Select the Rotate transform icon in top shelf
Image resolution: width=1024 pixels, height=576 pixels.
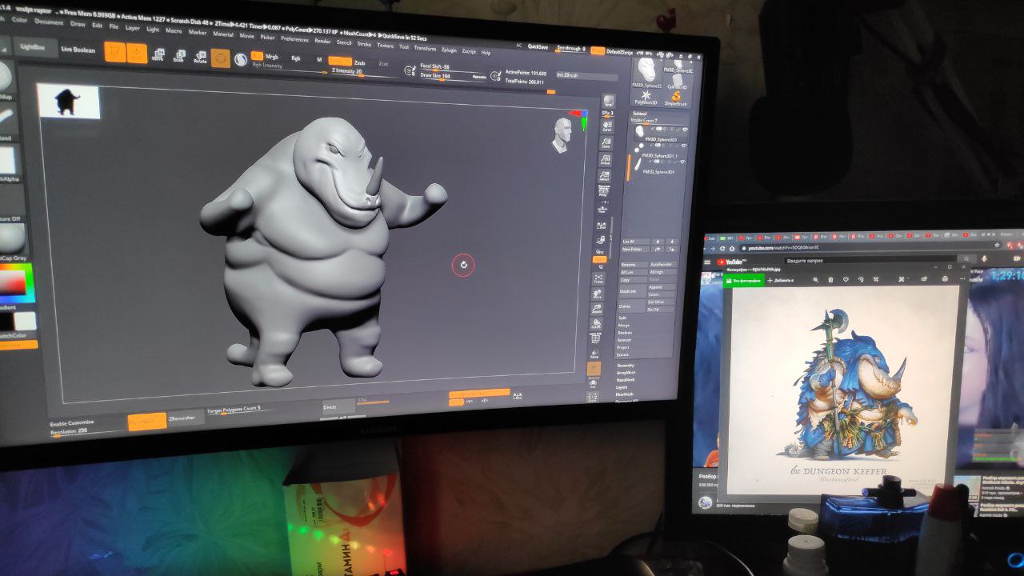(x=200, y=58)
